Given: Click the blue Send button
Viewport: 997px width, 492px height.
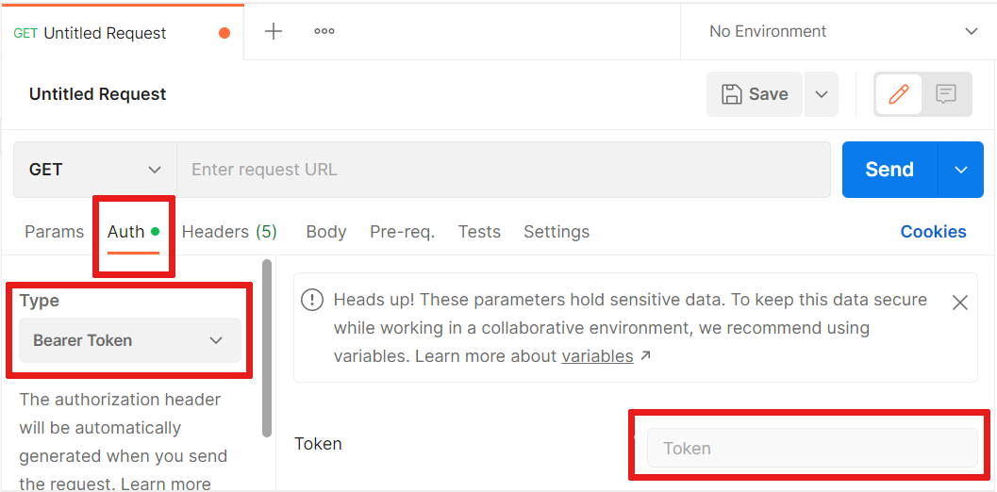Looking at the screenshot, I should click(x=889, y=170).
